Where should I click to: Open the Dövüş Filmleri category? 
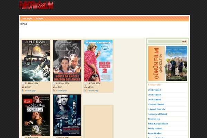click(x=155, y=128)
